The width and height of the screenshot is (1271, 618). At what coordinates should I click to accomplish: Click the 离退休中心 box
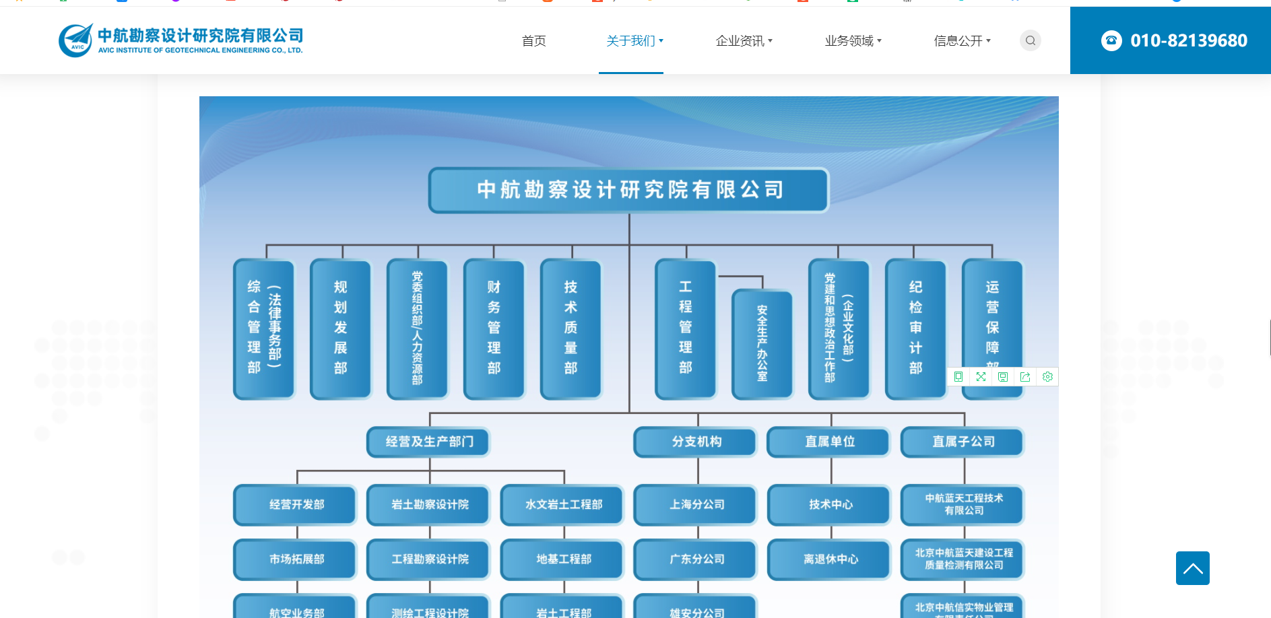pos(830,559)
